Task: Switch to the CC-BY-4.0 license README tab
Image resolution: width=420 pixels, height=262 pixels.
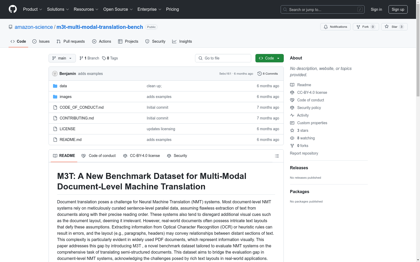Action: coord(141,156)
